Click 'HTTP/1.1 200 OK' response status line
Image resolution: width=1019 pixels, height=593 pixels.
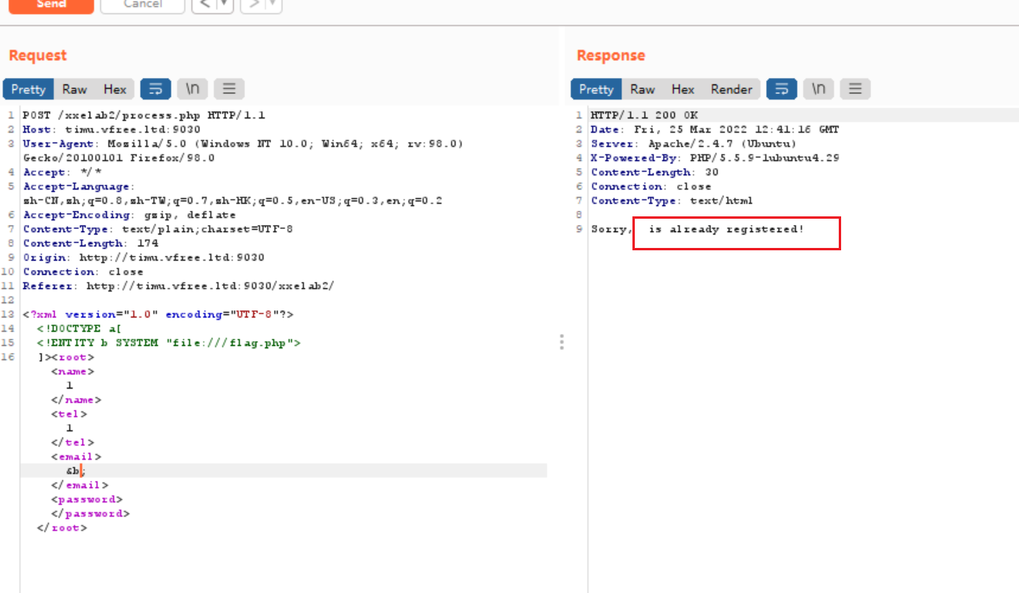[x=644, y=115]
